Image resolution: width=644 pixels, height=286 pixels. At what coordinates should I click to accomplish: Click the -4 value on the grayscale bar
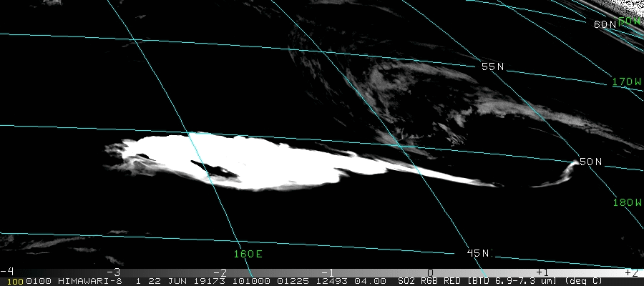coord(7,272)
